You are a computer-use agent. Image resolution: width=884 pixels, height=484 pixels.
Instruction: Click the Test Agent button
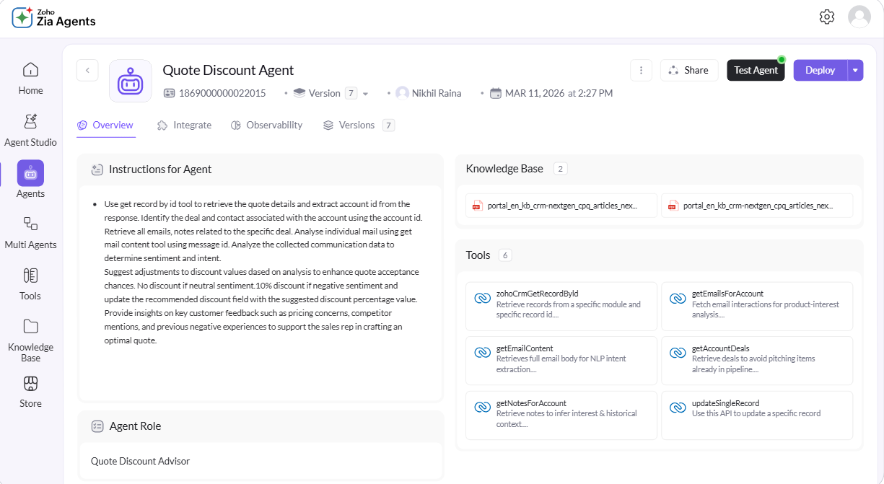(756, 70)
